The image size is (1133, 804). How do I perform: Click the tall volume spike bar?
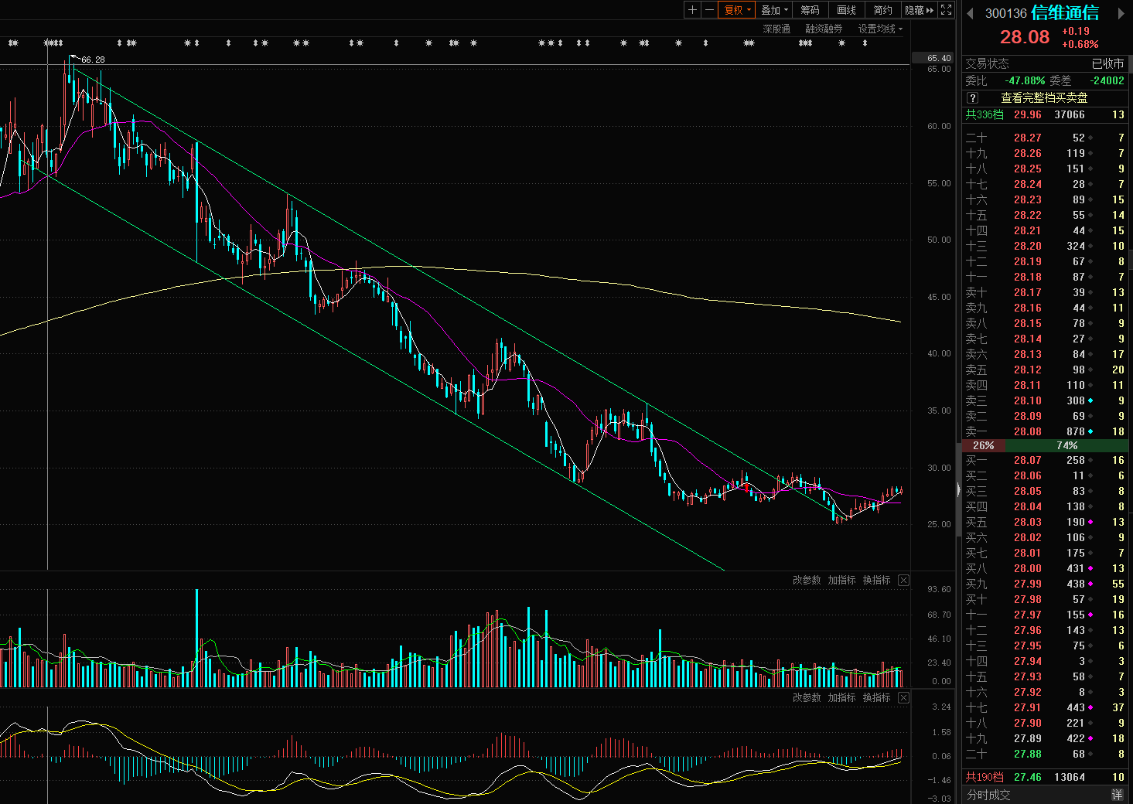click(x=196, y=638)
